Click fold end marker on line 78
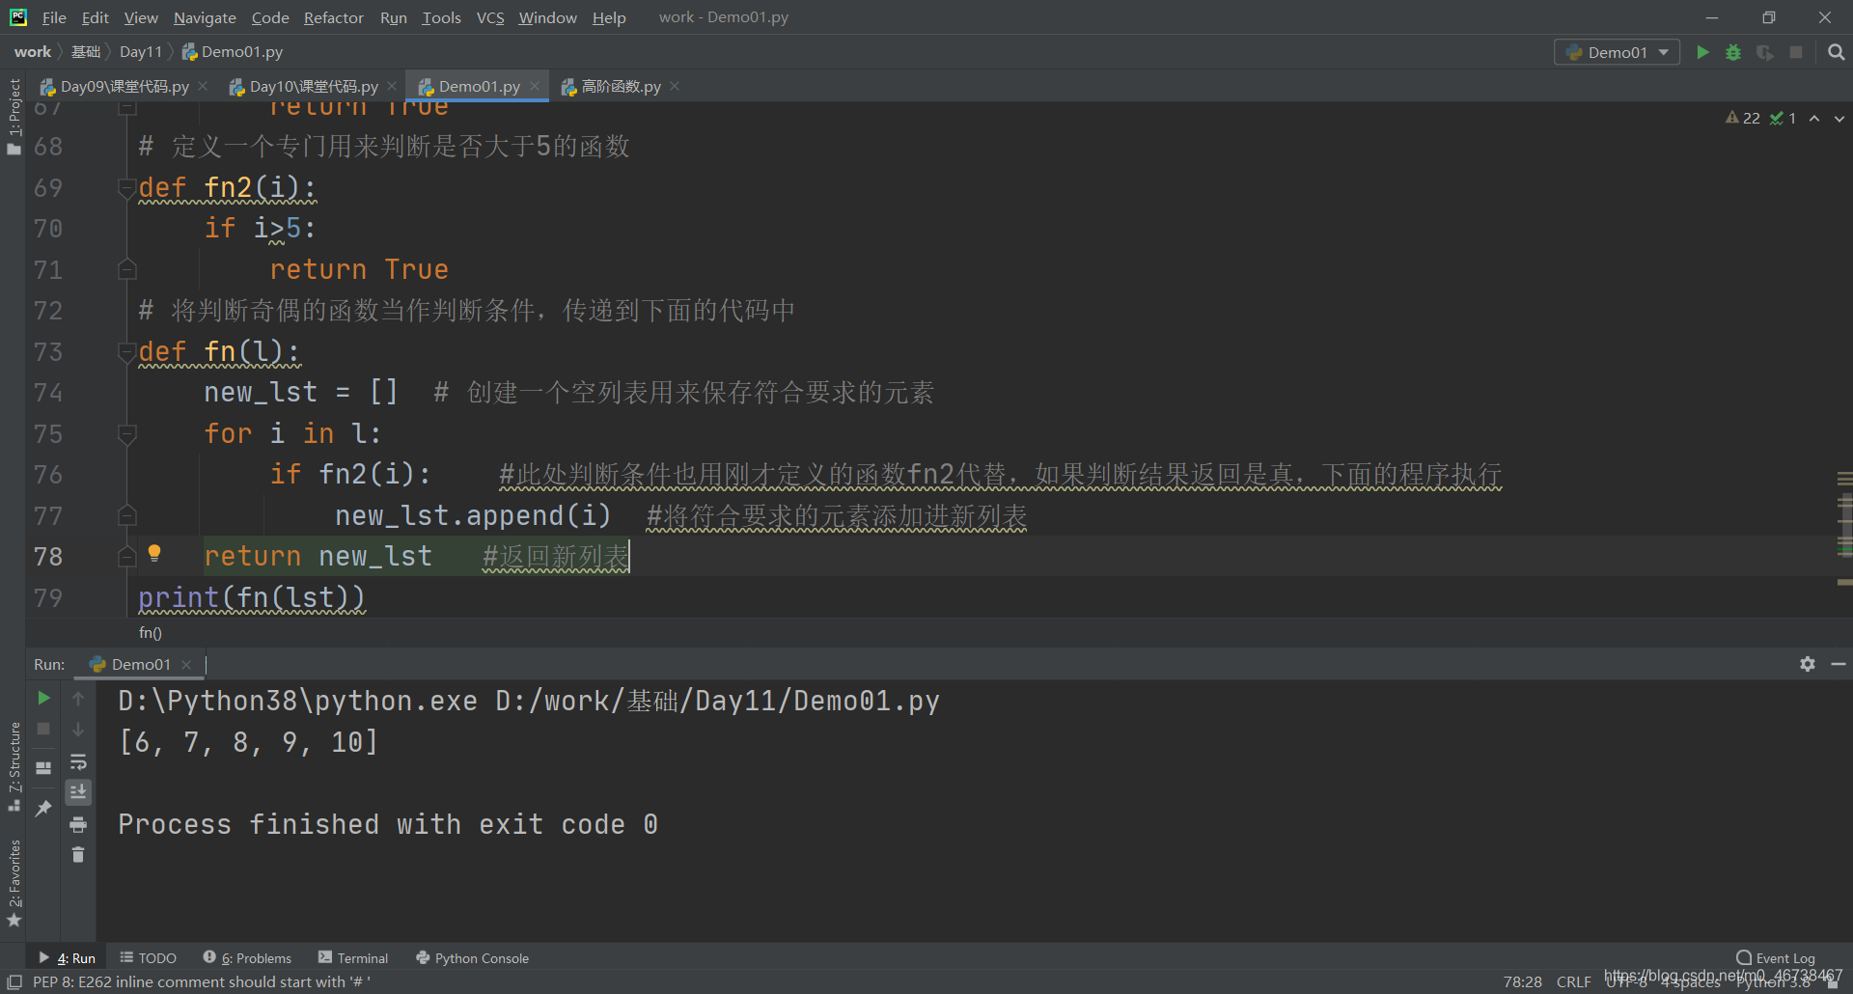This screenshot has width=1853, height=994. click(x=126, y=556)
